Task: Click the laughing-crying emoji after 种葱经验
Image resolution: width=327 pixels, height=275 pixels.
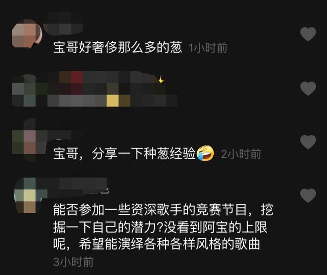Action: 205,154
